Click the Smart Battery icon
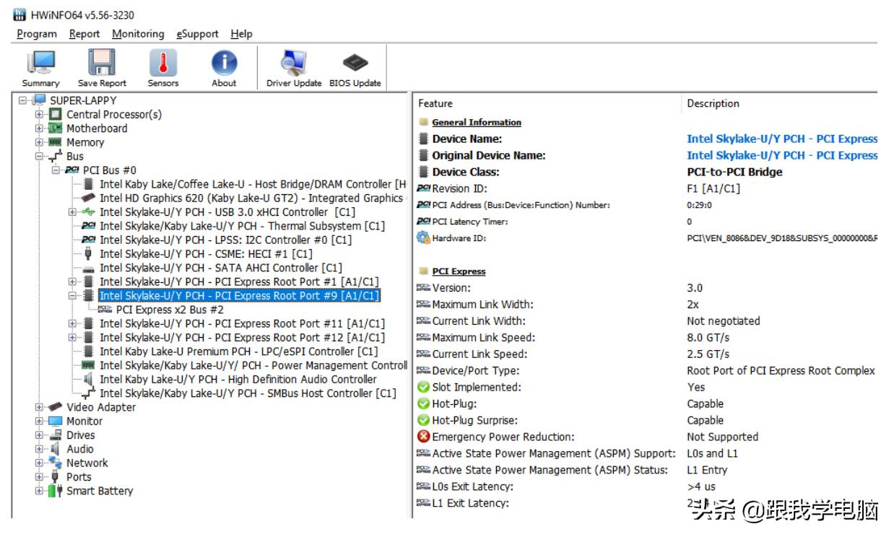The width and height of the screenshot is (894, 537). pyautogui.click(x=55, y=491)
